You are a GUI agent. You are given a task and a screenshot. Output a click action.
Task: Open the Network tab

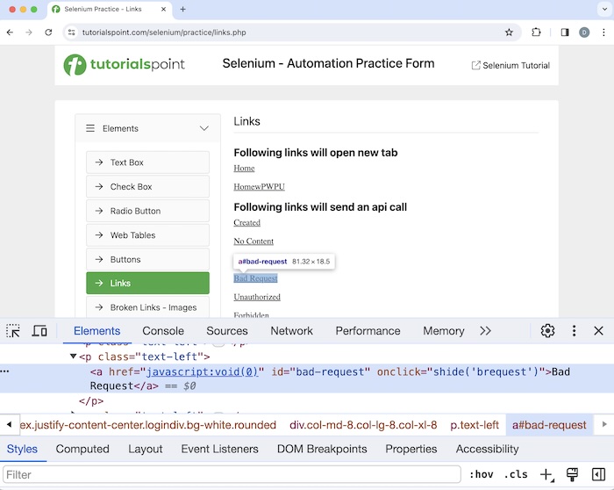[291, 331]
